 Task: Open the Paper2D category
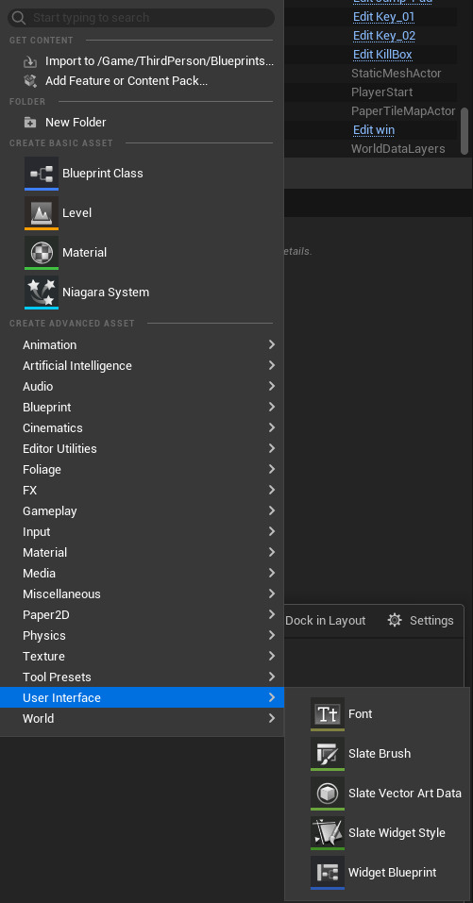pyautogui.click(x=142, y=614)
